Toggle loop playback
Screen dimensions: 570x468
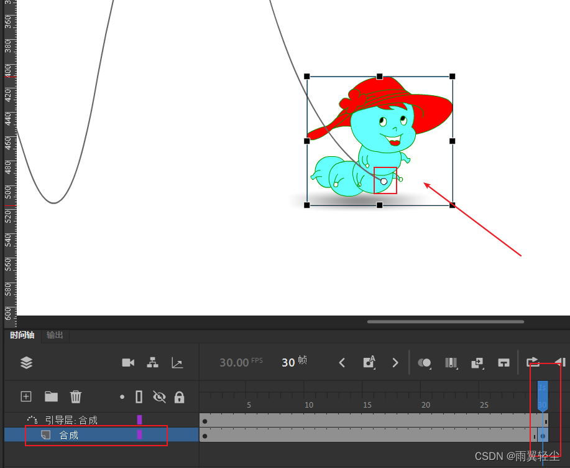(533, 362)
